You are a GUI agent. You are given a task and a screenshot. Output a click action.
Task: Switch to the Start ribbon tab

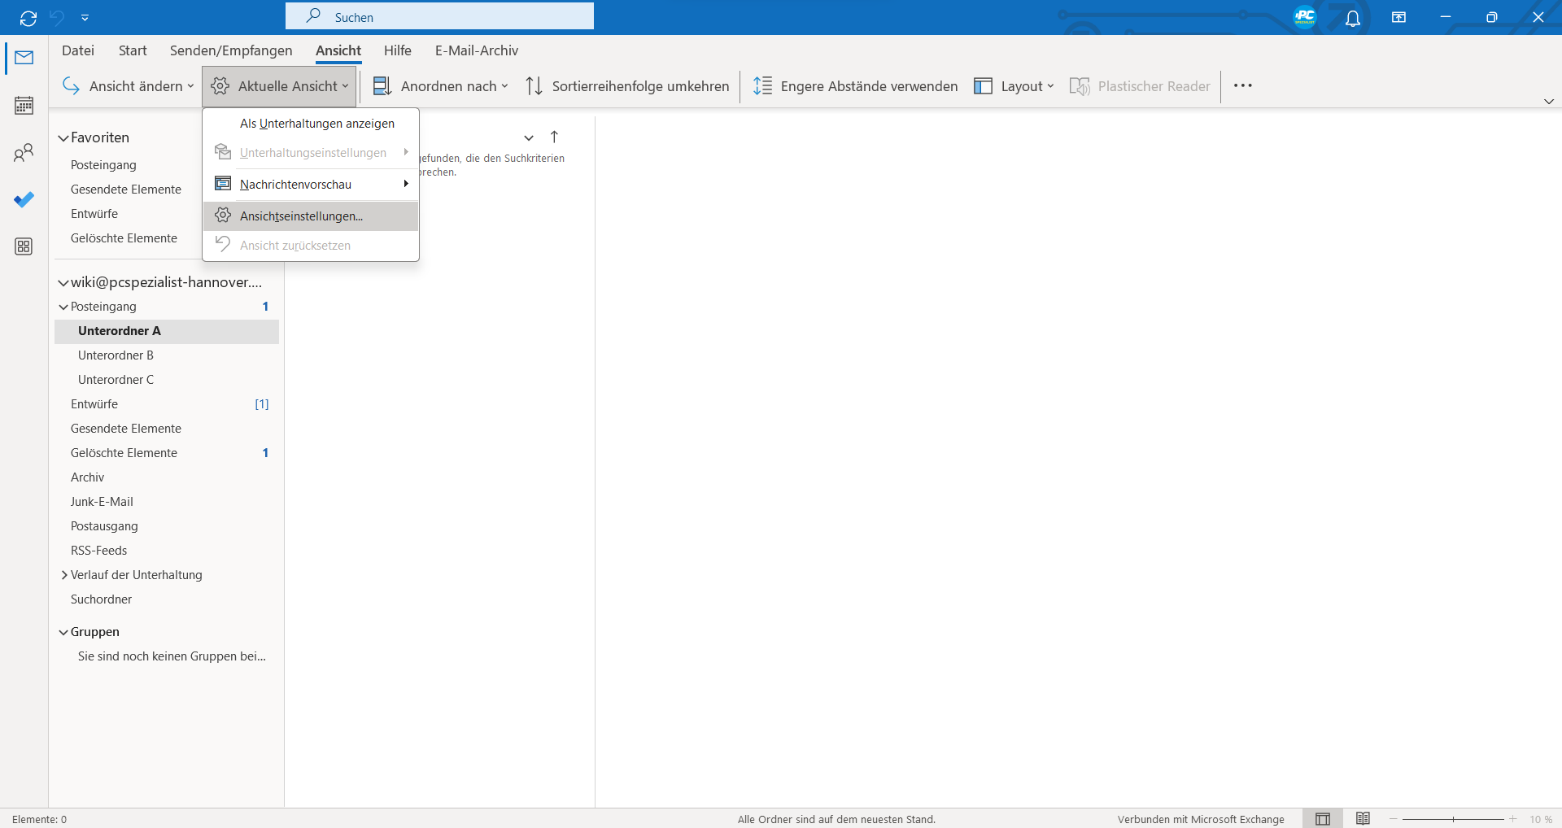(133, 50)
